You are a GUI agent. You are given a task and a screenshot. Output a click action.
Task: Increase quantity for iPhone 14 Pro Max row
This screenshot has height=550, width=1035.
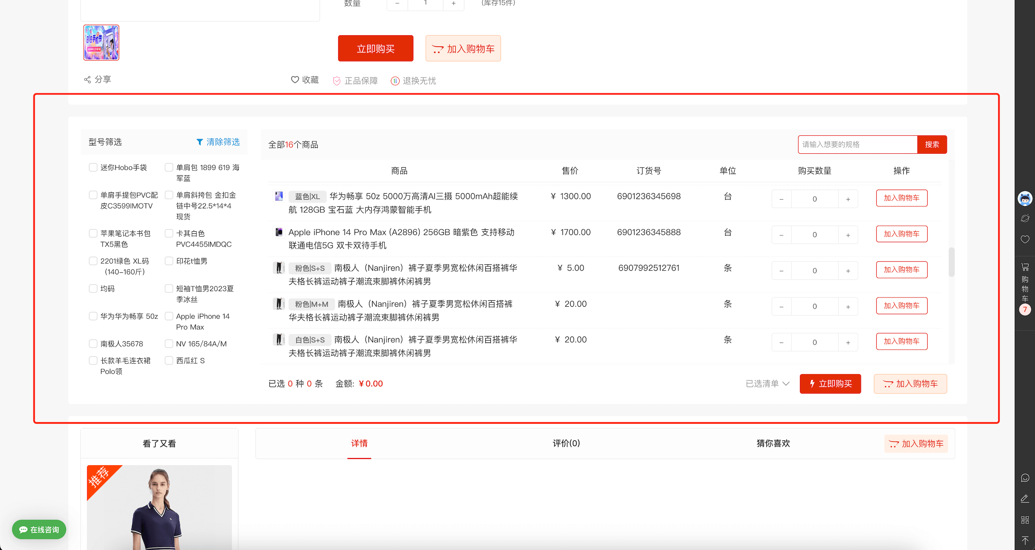848,235
